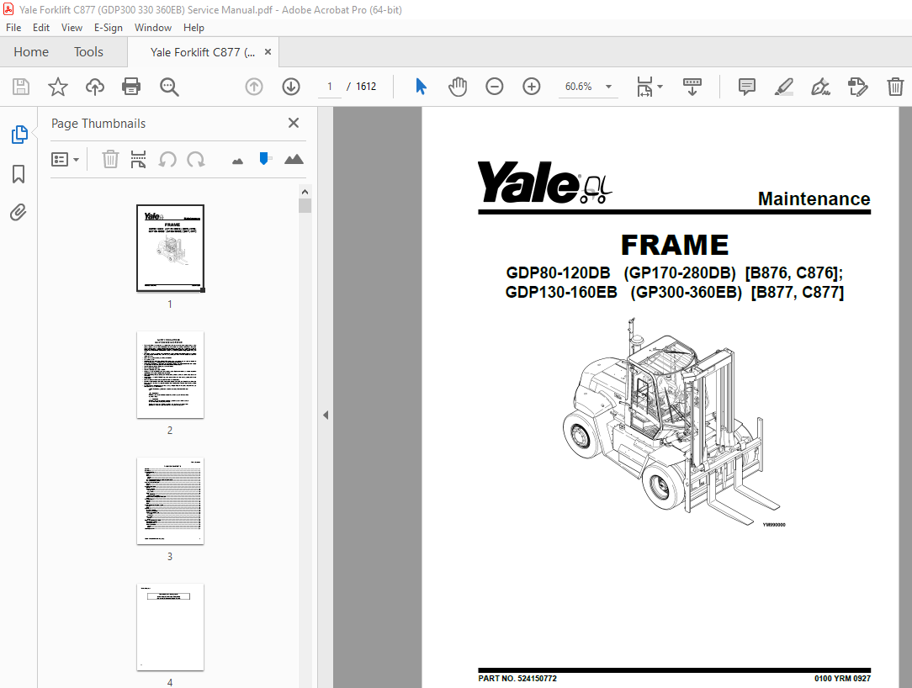The width and height of the screenshot is (912, 688).
Task: Click the 60.6% zoom value field
Action: pyautogui.click(x=580, y=87)
